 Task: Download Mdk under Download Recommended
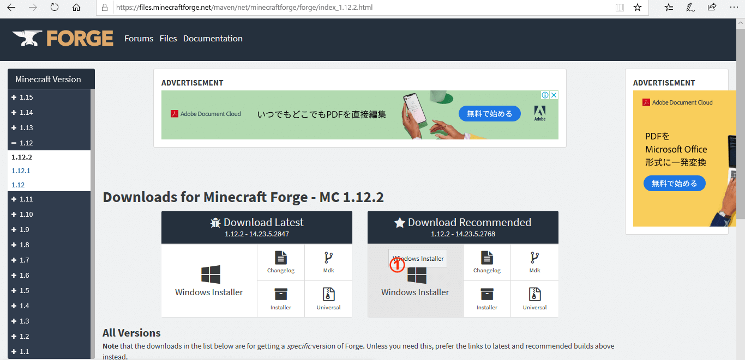(x=534, y=263)
